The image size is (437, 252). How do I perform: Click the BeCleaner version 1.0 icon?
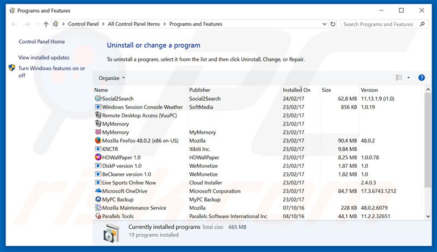coord(98,174)
